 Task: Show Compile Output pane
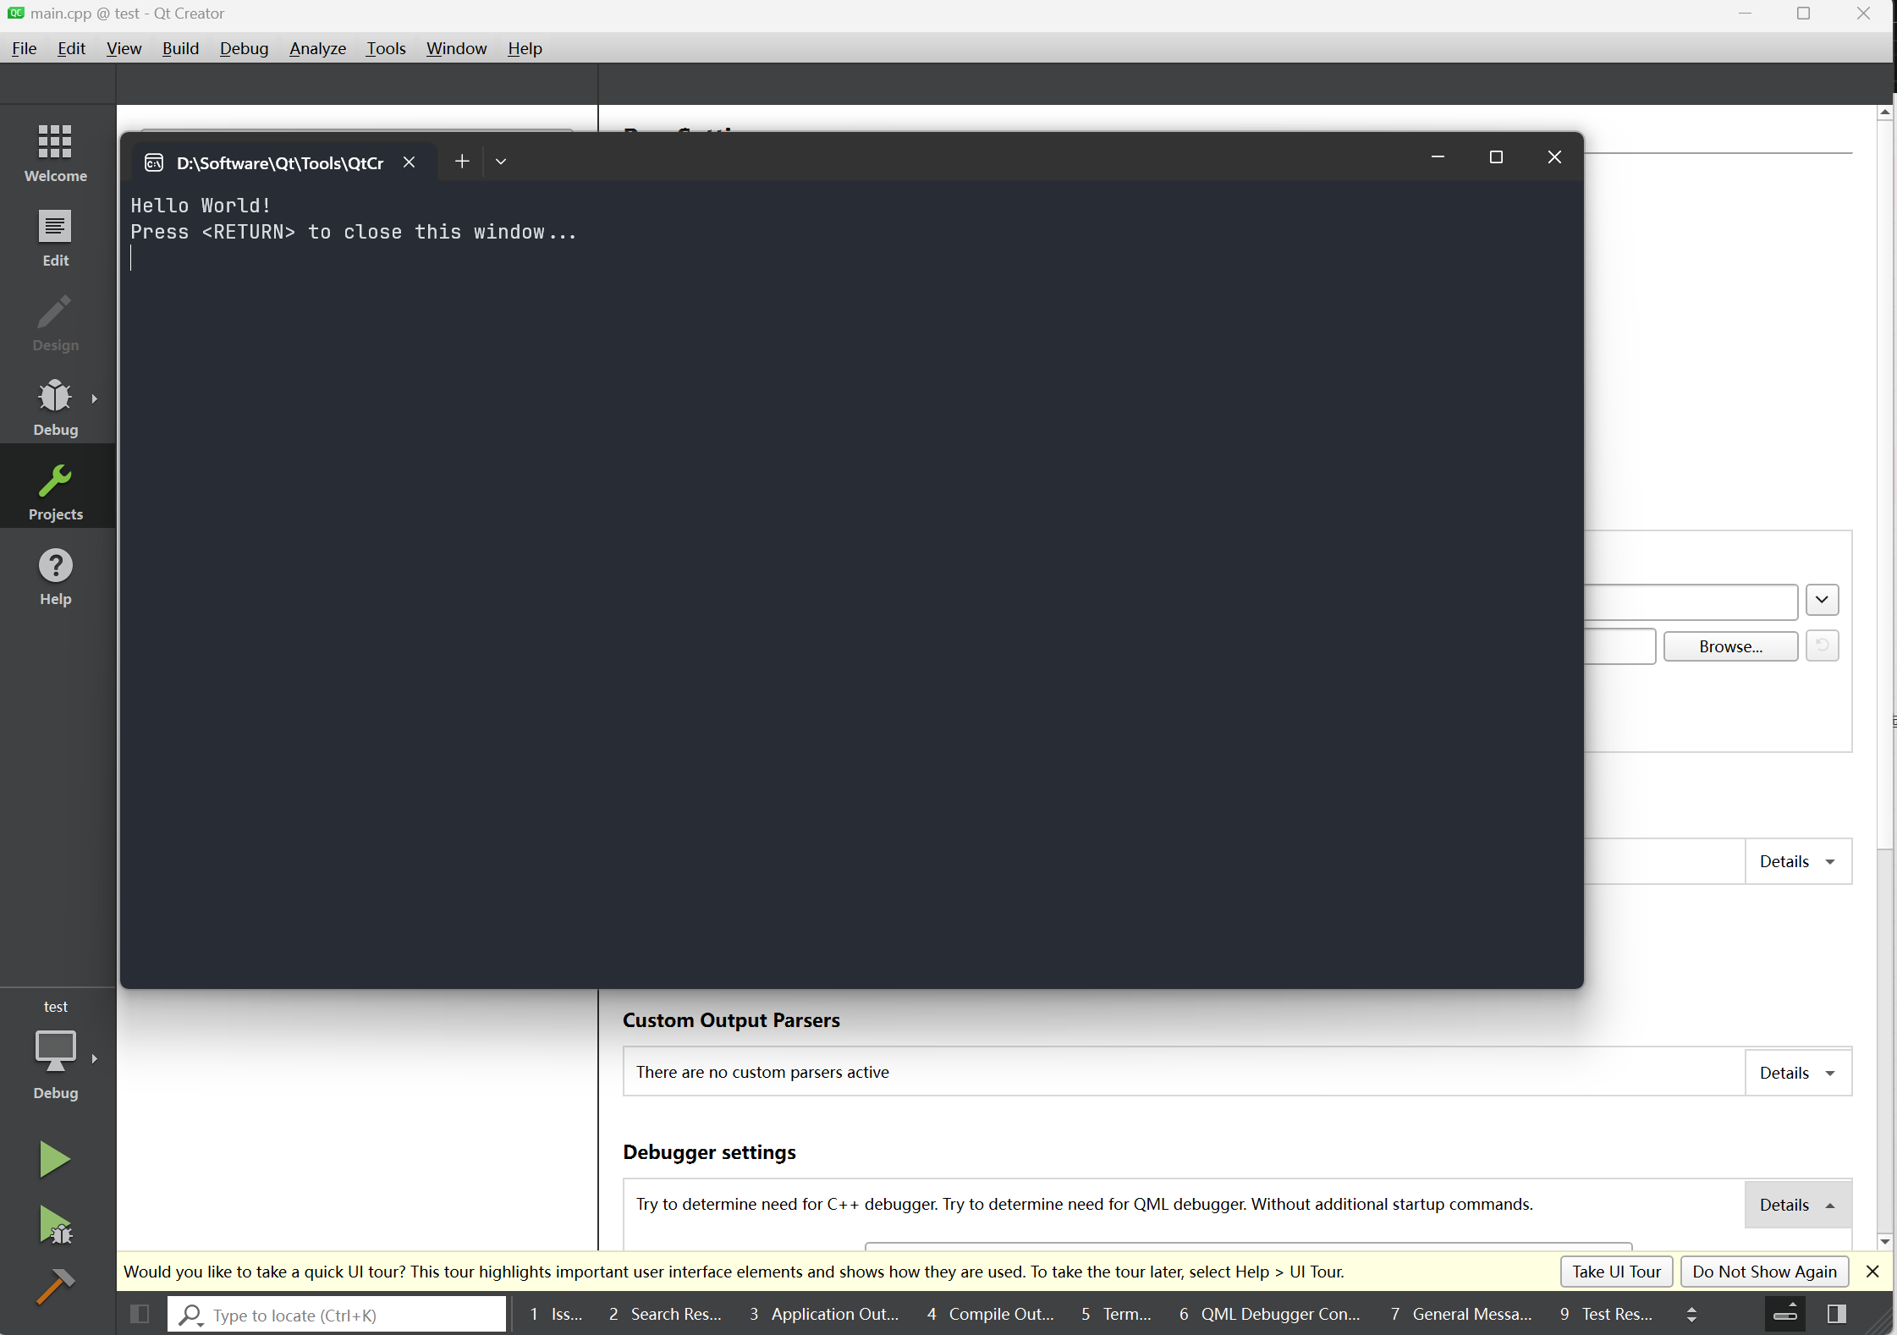pos(991,1314)
